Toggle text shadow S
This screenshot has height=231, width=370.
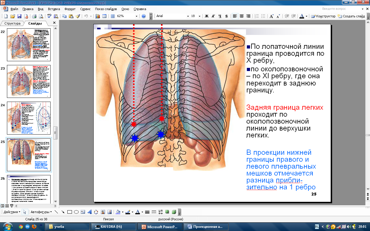(x=226, y=16)
